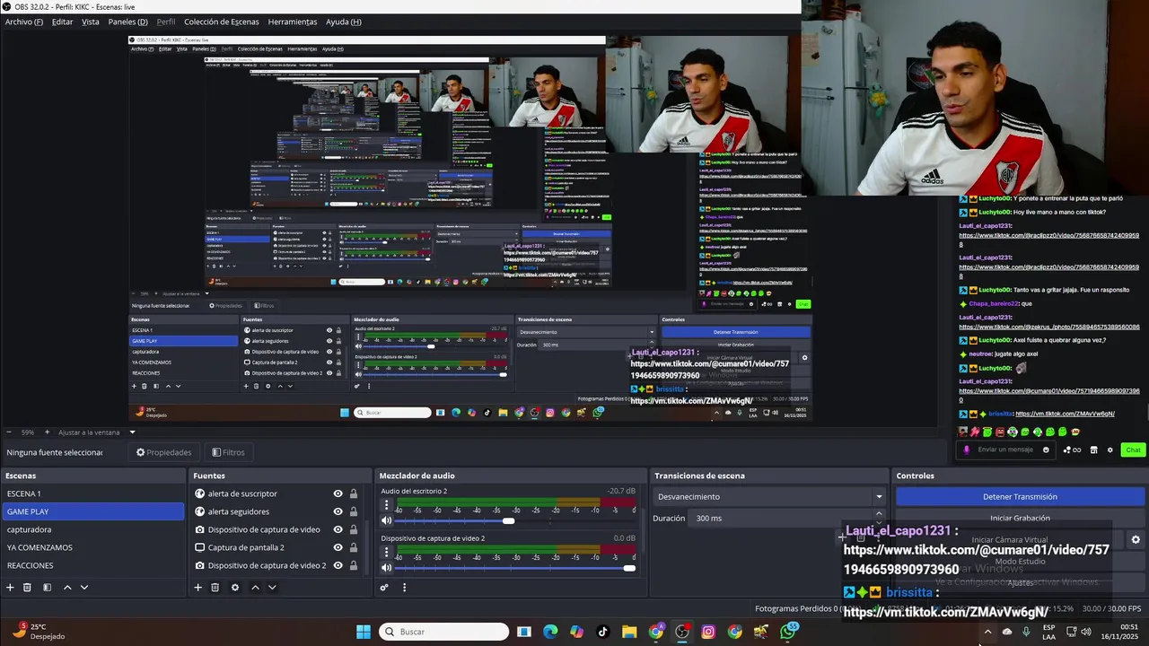Zoom out preview with the minus icon
This screenshot has height=646, width=1149.
pyautogui.click(x=8, y=432)
